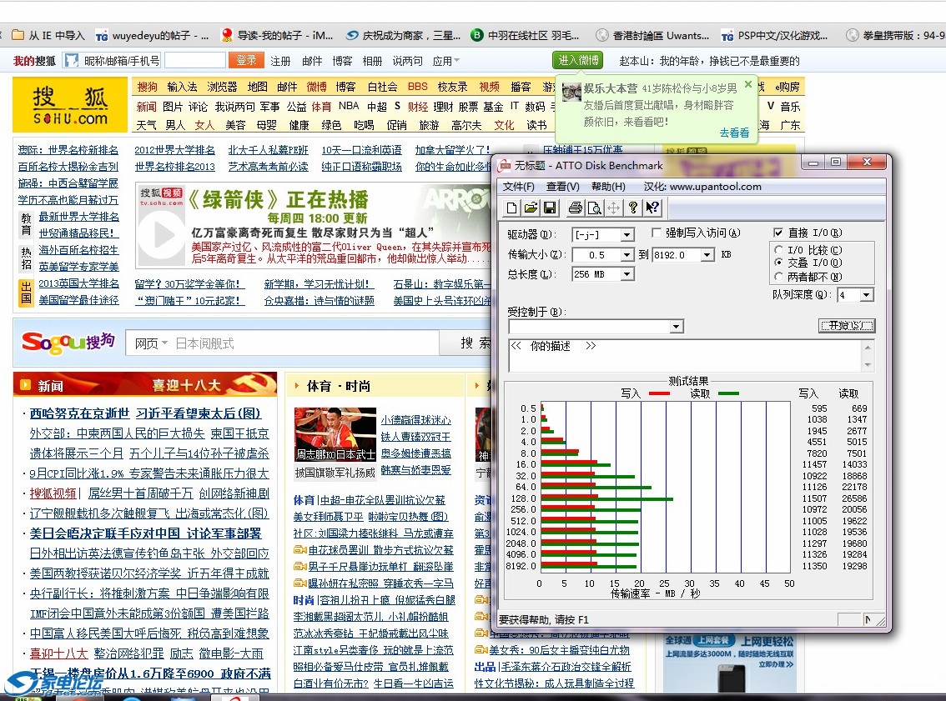Screen dimensions: 946x701
Task: Enable the 强制写入访问 checkbox
Action: [x=657, y=233]
